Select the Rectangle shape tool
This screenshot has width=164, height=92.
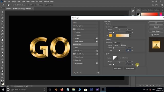click(x=2, y=68)
